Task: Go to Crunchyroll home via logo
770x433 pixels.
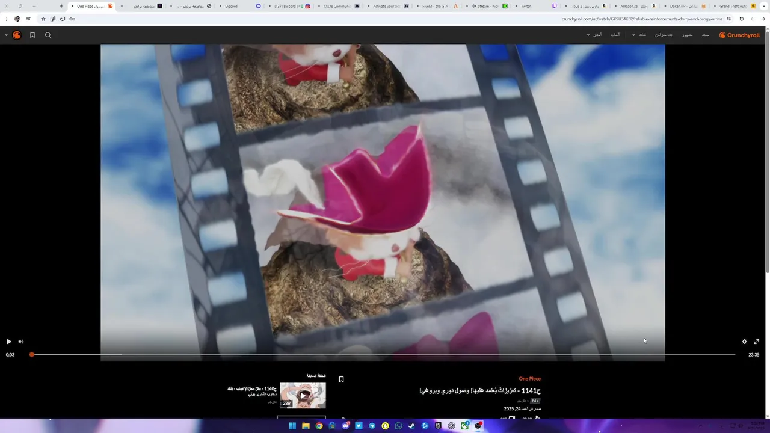Action: (739, 35)
